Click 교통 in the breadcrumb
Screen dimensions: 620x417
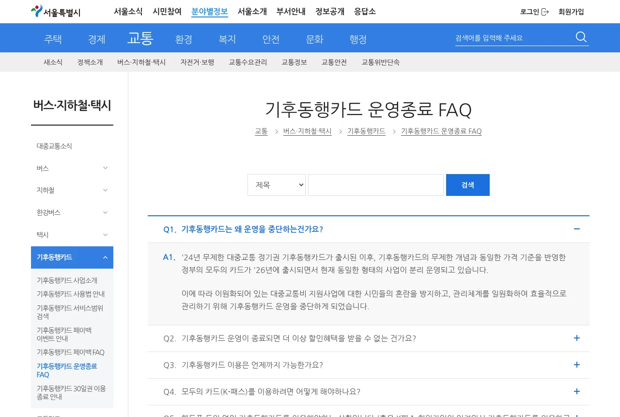tap(262, 131)
